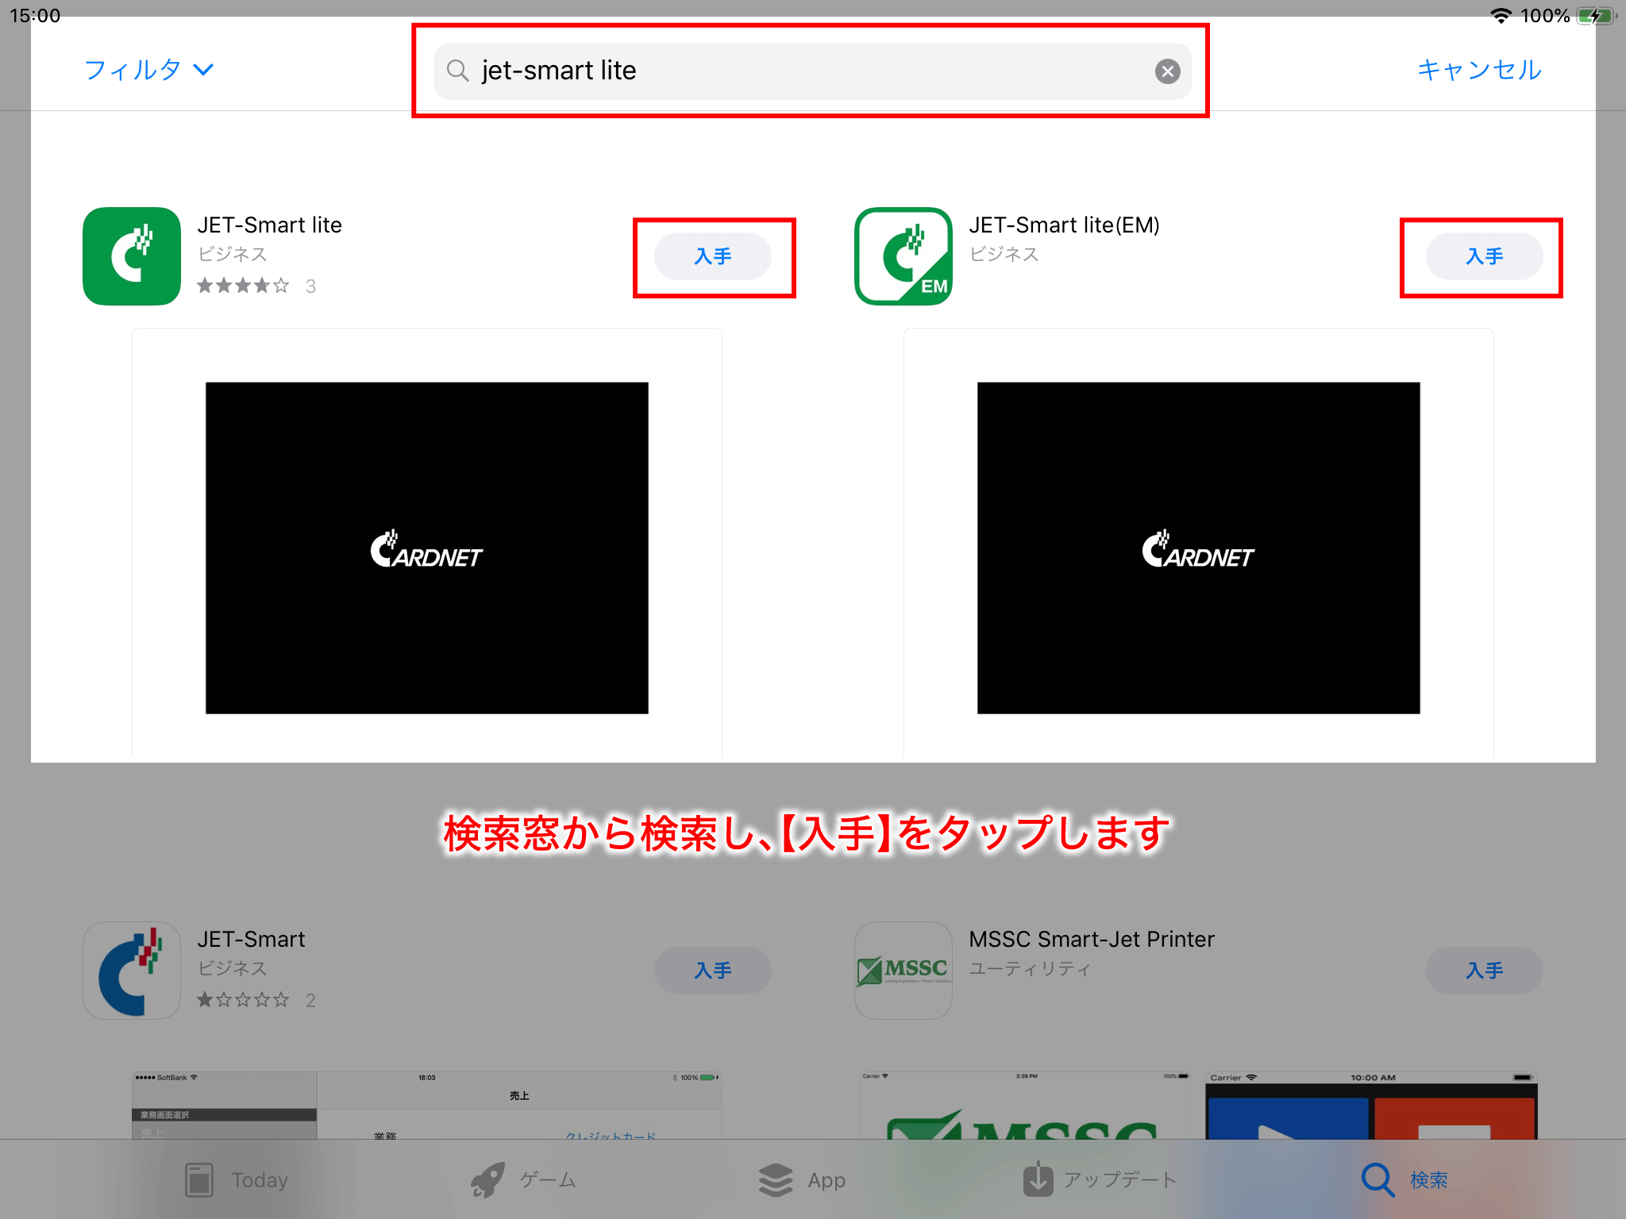Open the MSSC Smart-Jet Printer app icon
This screenshot has height=1219, width=1626.
904,971
